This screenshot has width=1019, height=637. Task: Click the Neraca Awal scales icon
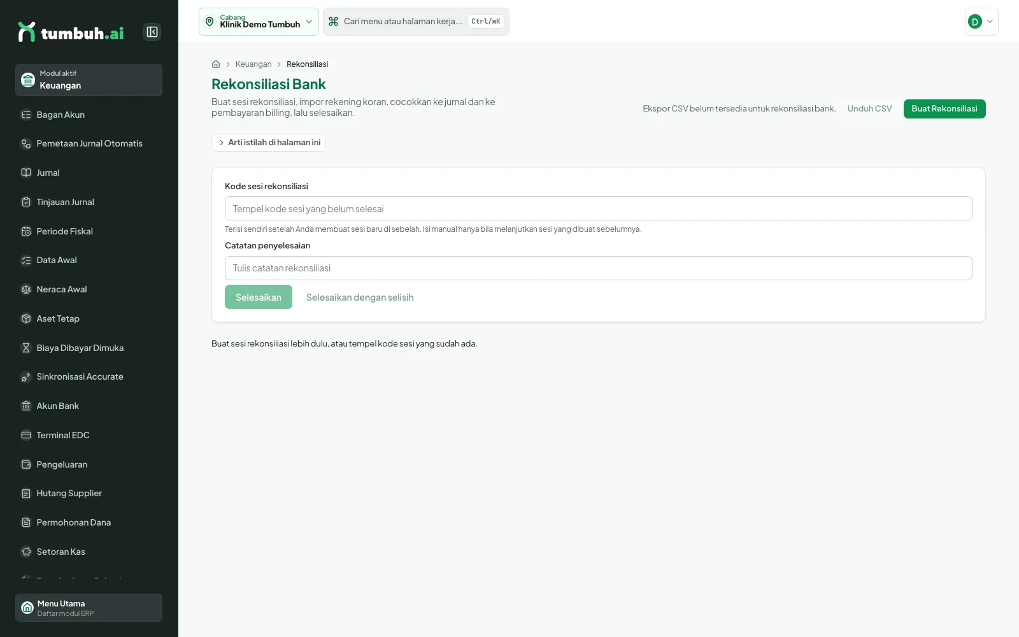point(26,289)
